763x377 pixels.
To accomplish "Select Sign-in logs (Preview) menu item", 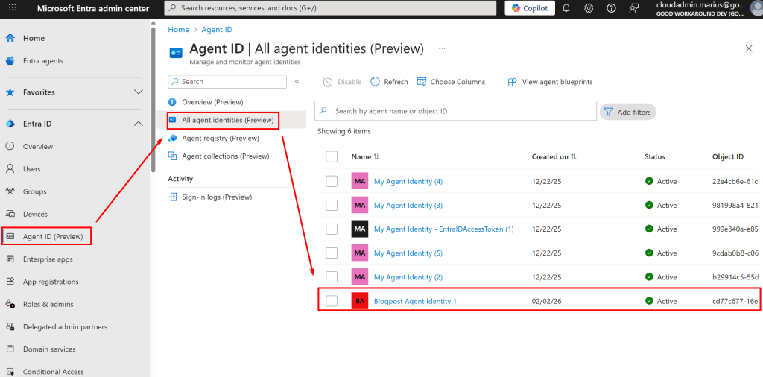I will pos(216,197).
